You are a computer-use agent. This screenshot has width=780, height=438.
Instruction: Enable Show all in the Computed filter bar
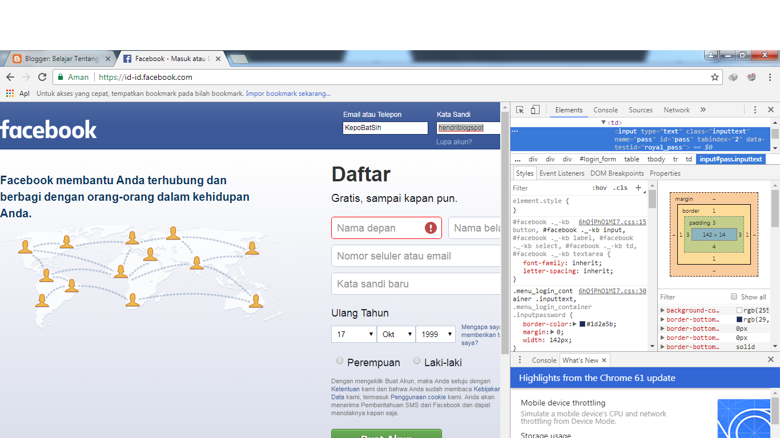point(734,297)
